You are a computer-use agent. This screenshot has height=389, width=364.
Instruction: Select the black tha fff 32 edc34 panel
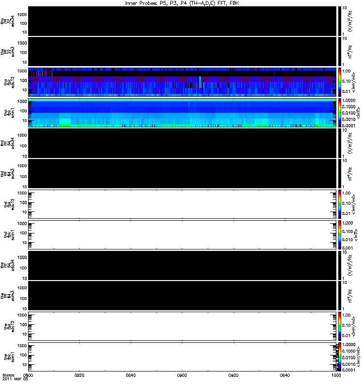click(182, 21)
